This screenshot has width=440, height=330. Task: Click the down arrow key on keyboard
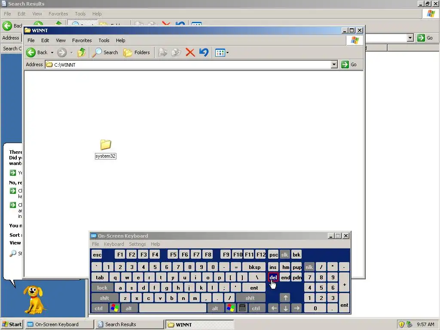(285, 308)
